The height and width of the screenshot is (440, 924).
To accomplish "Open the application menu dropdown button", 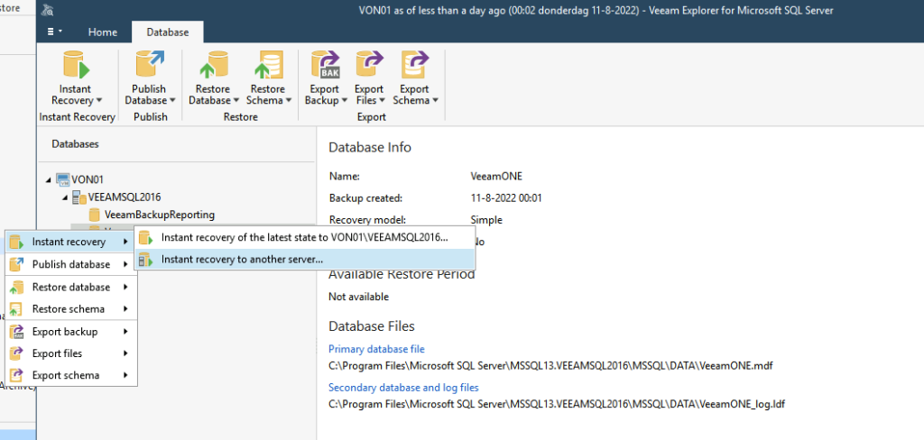I will coord(53,32).
